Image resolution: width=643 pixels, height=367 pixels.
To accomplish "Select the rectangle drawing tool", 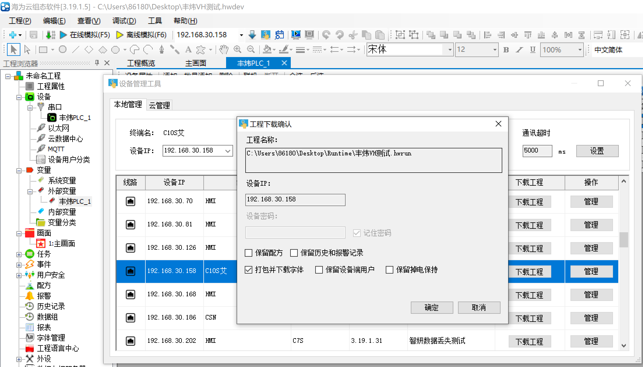I will click(x=43, y=50).
